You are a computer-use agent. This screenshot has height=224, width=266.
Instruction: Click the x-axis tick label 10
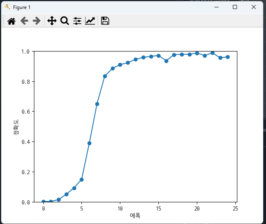pos(120,208)
